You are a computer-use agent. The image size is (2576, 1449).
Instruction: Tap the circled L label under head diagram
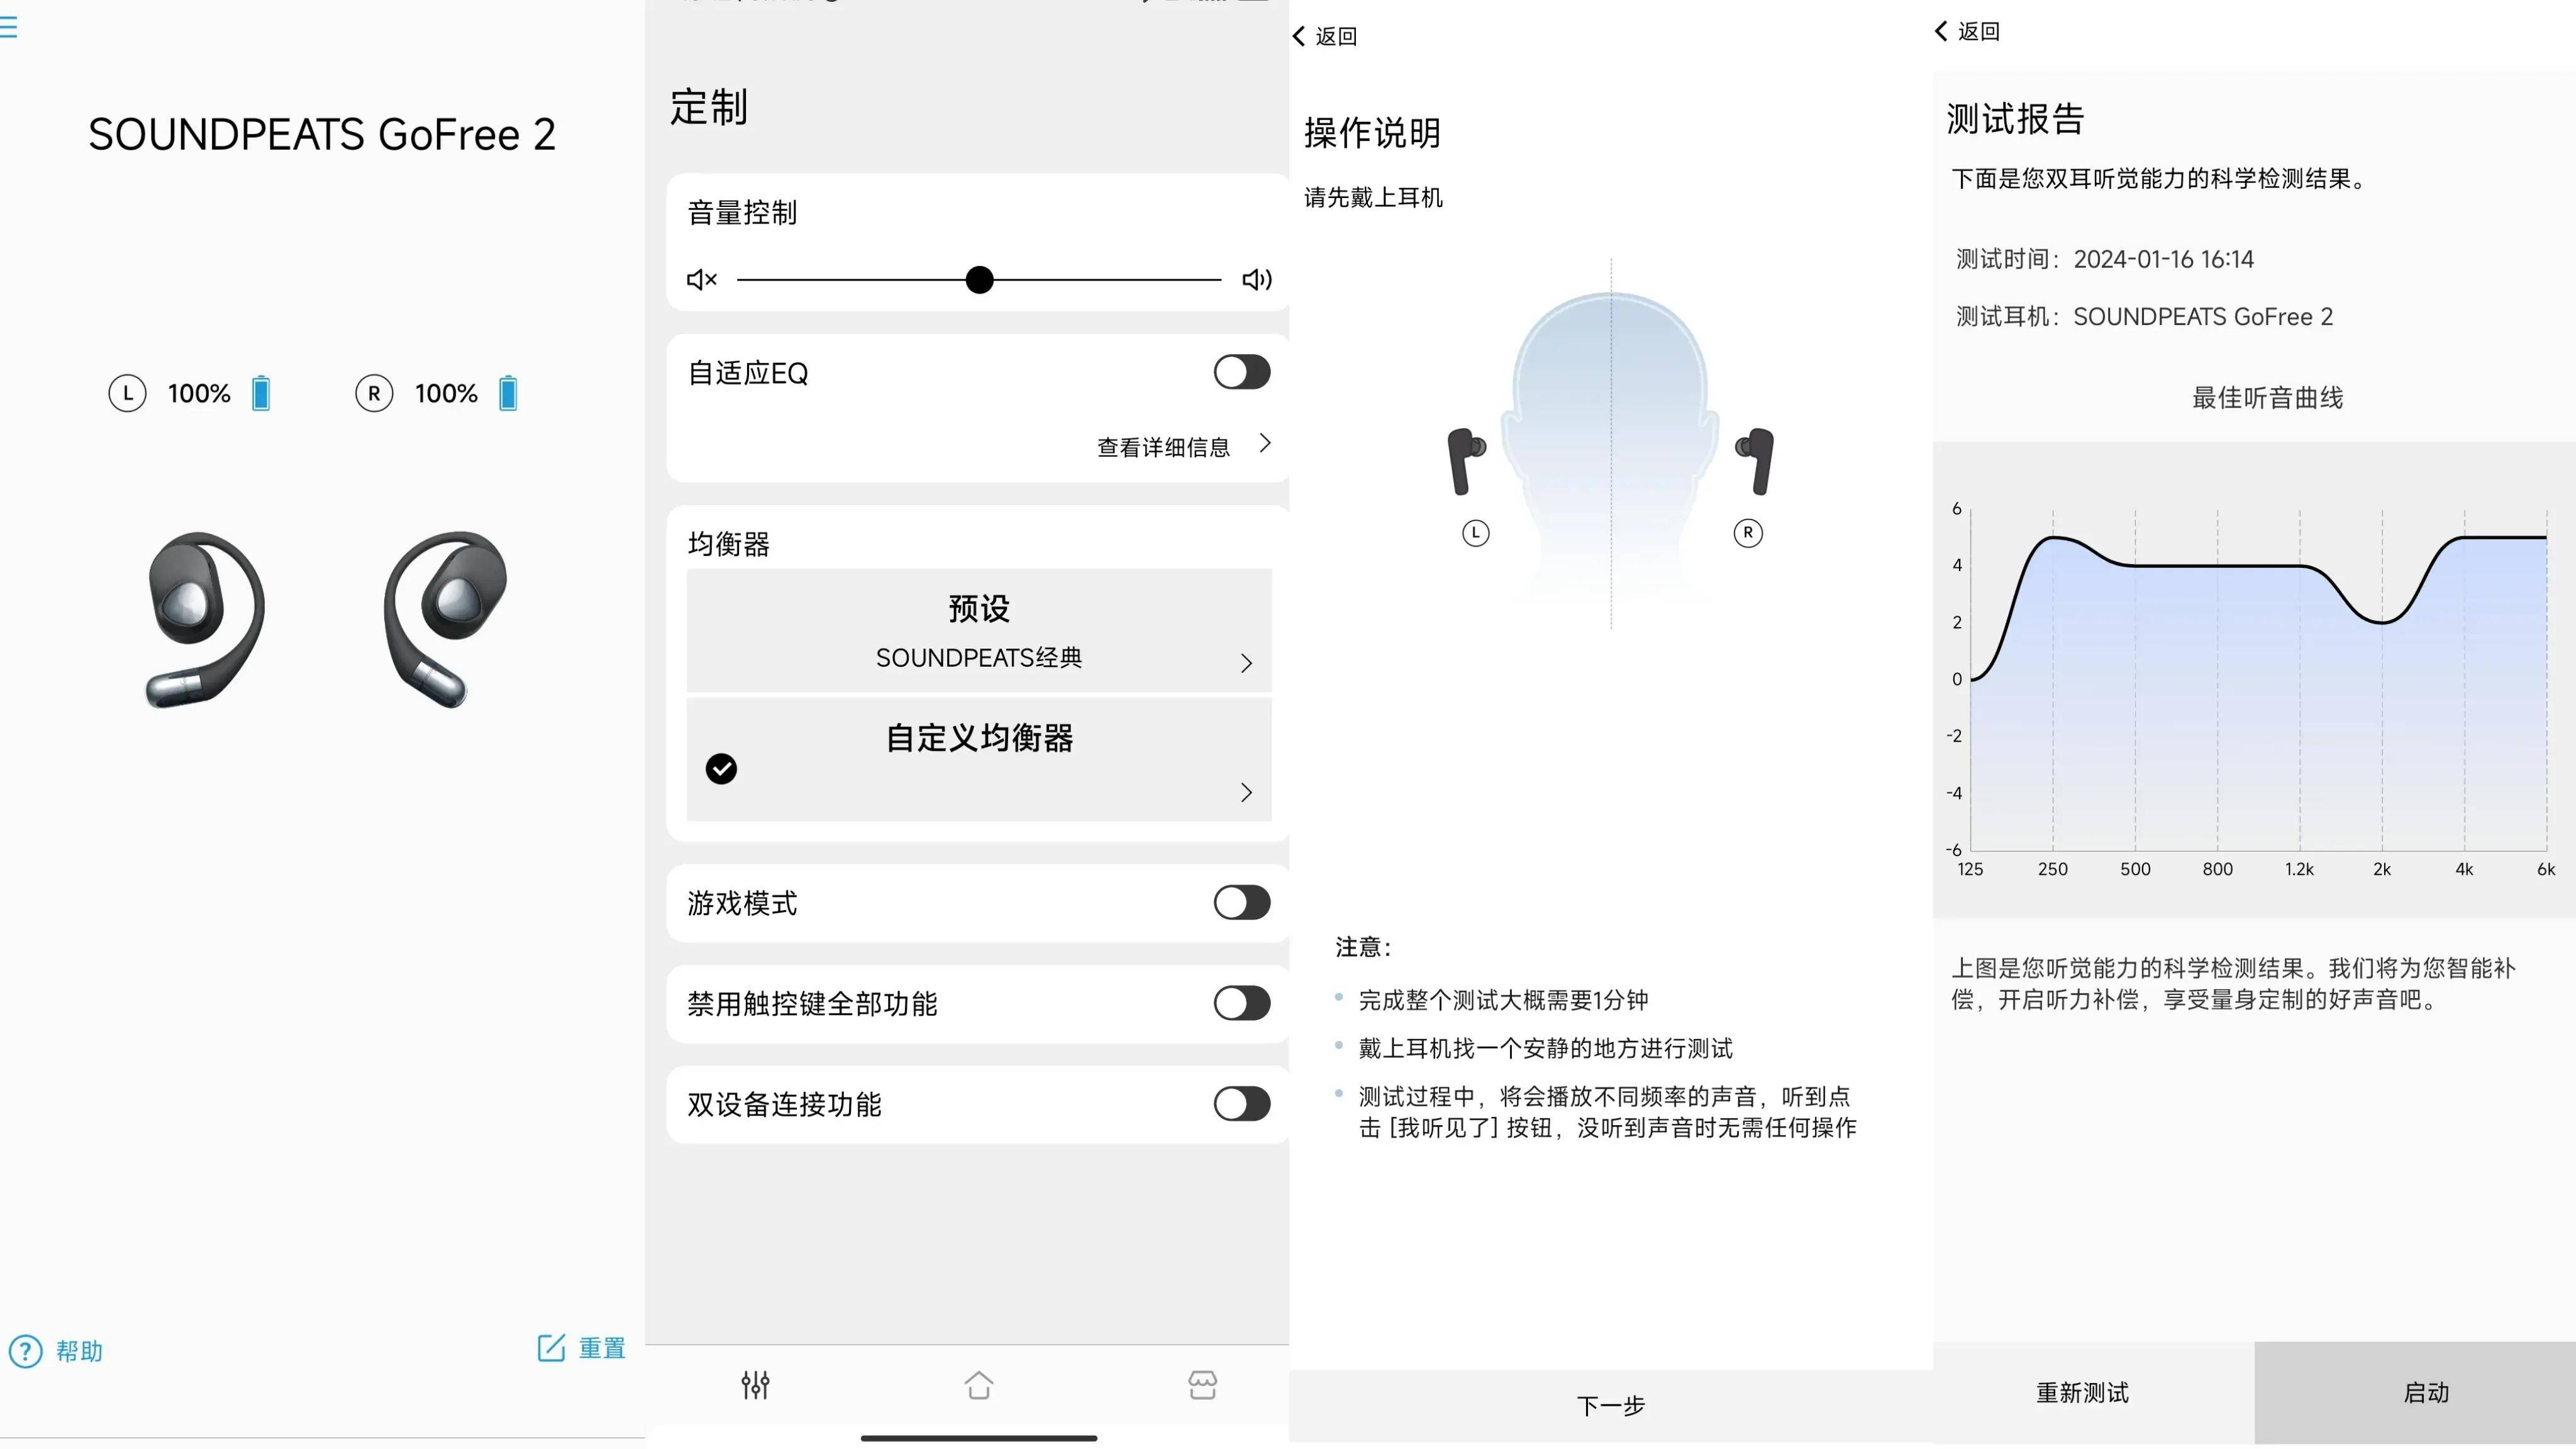coord(1476,533)
